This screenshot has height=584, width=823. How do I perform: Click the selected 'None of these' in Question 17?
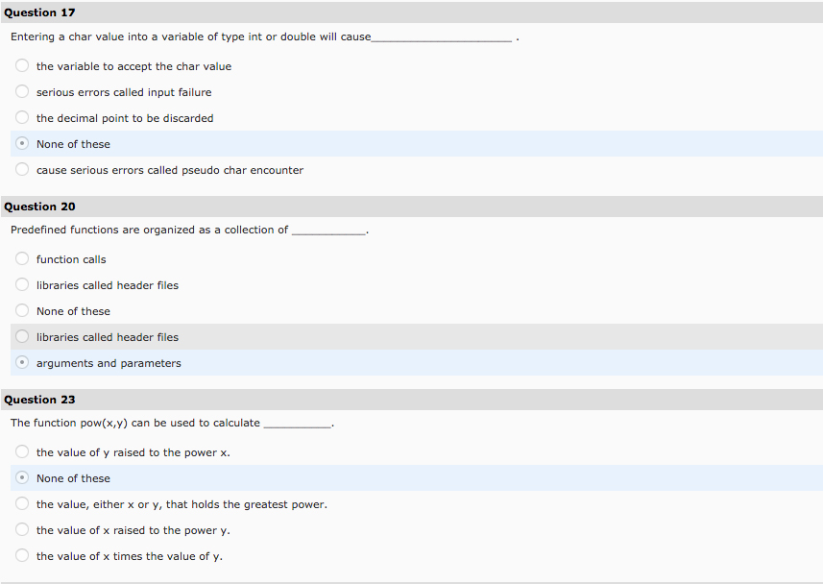coord(21,143)
